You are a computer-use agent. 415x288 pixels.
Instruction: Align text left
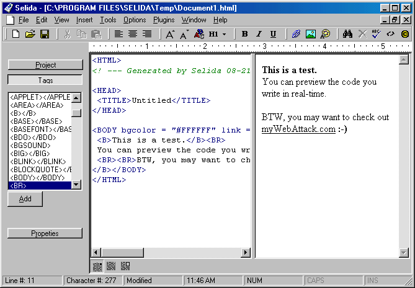(x=118, y=34)
